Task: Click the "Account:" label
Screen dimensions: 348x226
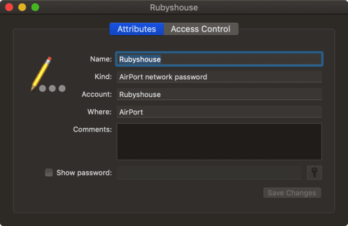Action: tap(97, 94)
